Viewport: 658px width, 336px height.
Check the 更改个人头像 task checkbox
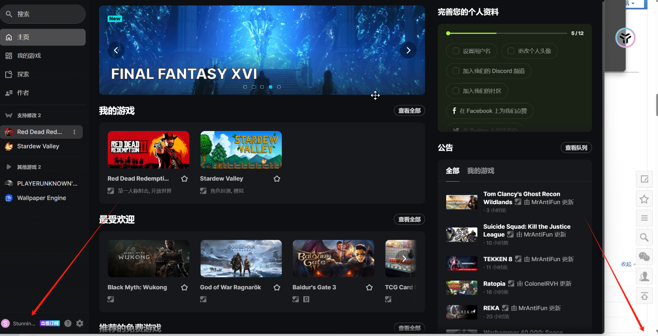tap(511, 51)
